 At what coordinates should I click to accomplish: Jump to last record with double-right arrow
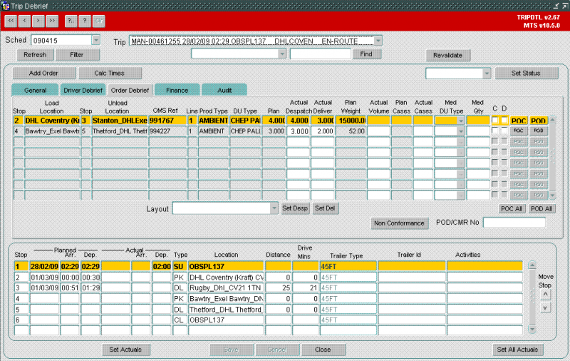tap(52, 21)
